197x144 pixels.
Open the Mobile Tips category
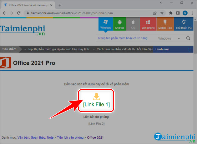click(x=165, y=24)
